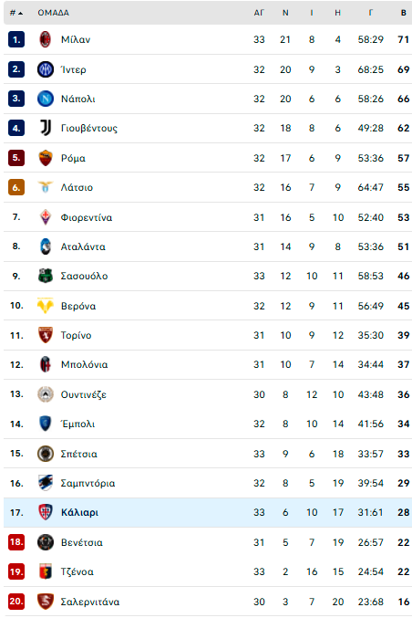Image resolution: width=412 pixels, height=618 pixels.
Task: Click the ΟΜΑΔΑ column header
Action: click(54, 13)
